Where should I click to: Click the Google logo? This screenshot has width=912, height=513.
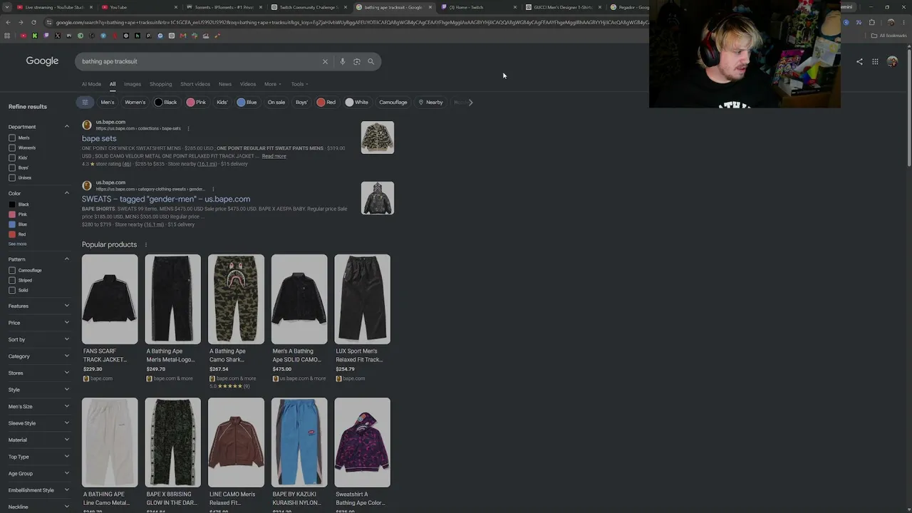click(x=42, y=61)
